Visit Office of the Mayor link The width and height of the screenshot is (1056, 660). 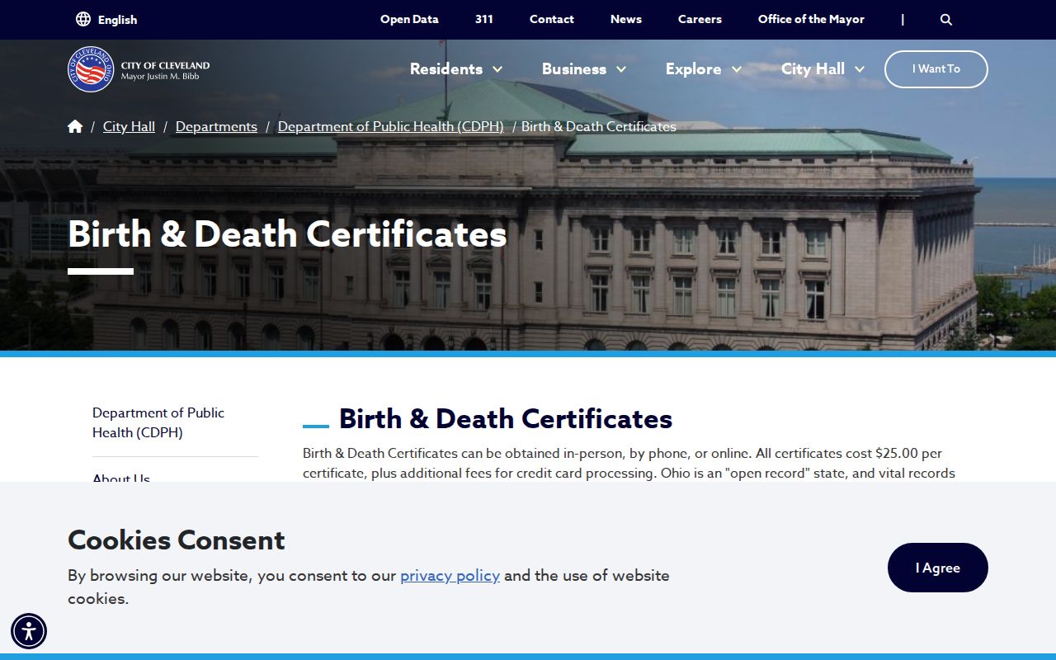click(x=811, y=19)
